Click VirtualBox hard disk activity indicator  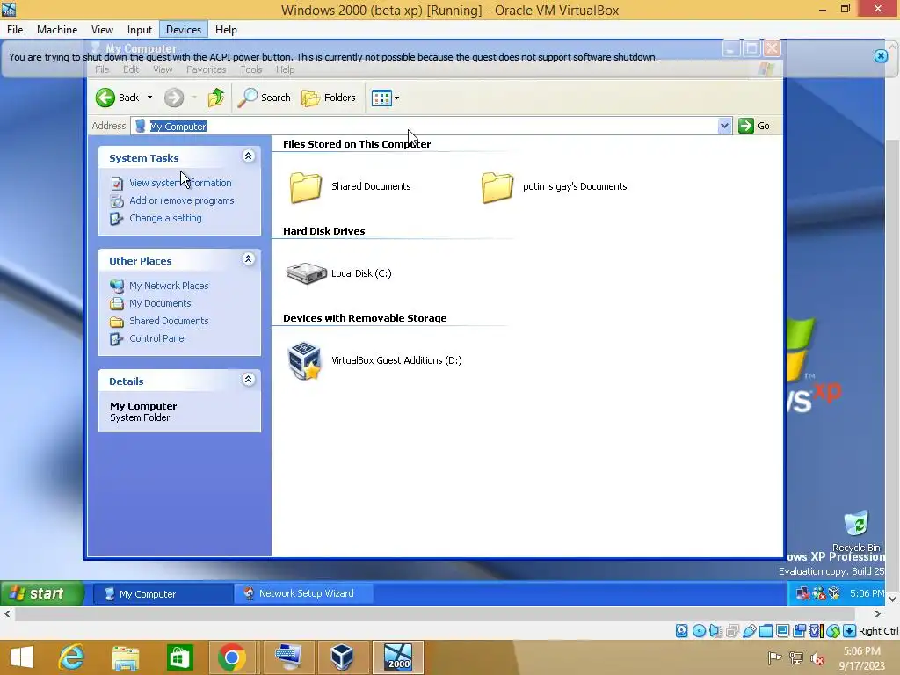point(681,631)
